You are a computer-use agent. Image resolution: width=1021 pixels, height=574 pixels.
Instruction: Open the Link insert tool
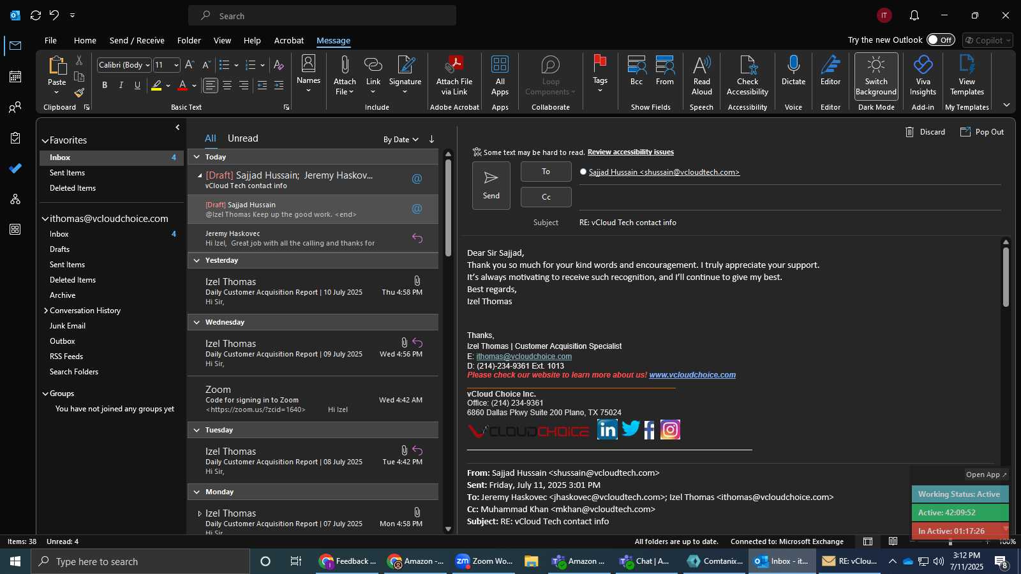click(373, 66)
